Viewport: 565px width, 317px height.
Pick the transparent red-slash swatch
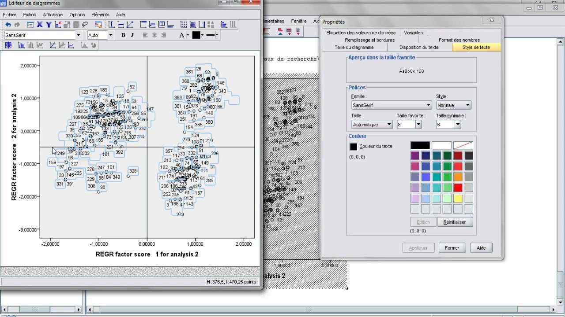coord(463,146)
